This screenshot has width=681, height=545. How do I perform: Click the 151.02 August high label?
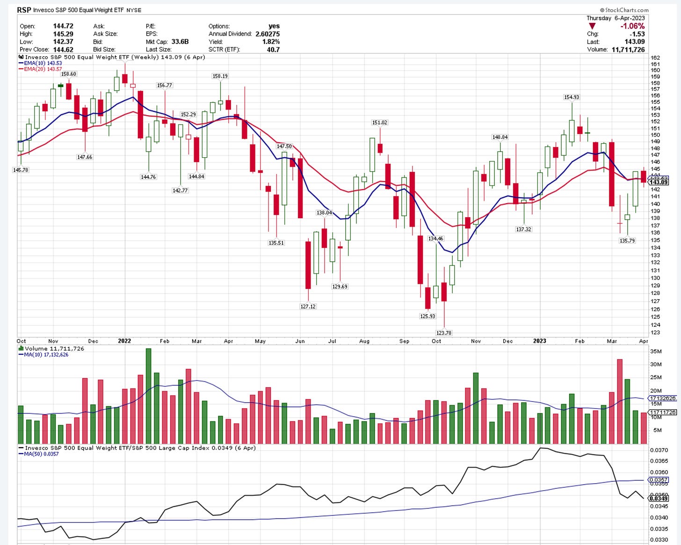(380, 122)
